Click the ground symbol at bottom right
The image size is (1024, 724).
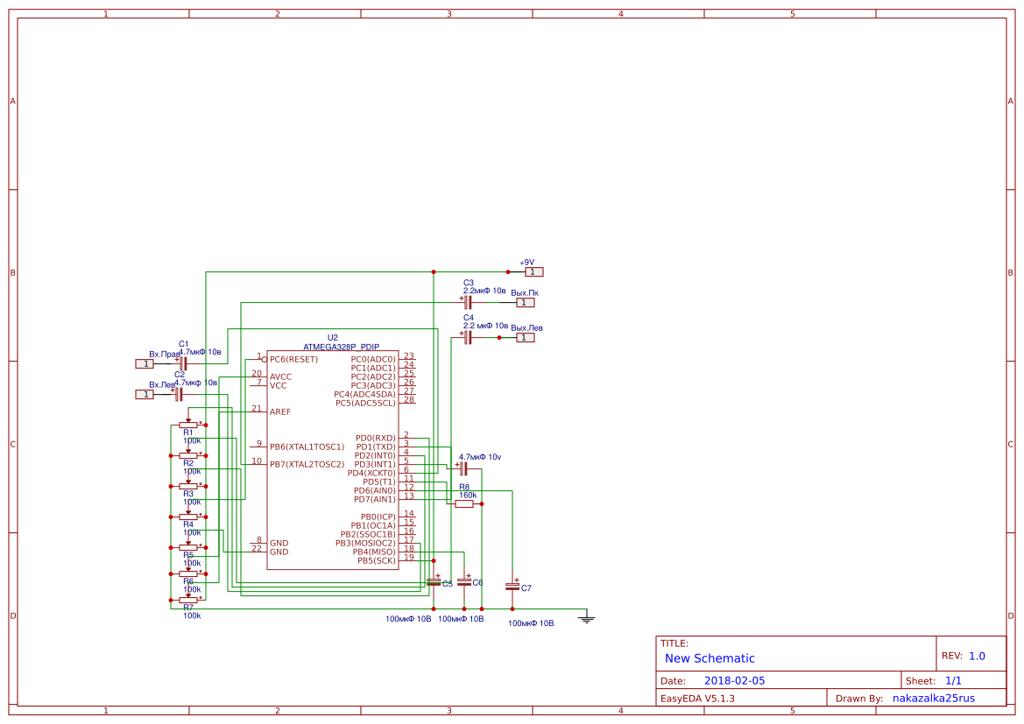pyautogui.click(x=586, y=617)
